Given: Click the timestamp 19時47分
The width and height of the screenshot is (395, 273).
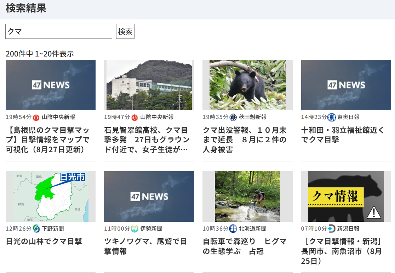Looking at the screenshot, I should tap(117, 117).
